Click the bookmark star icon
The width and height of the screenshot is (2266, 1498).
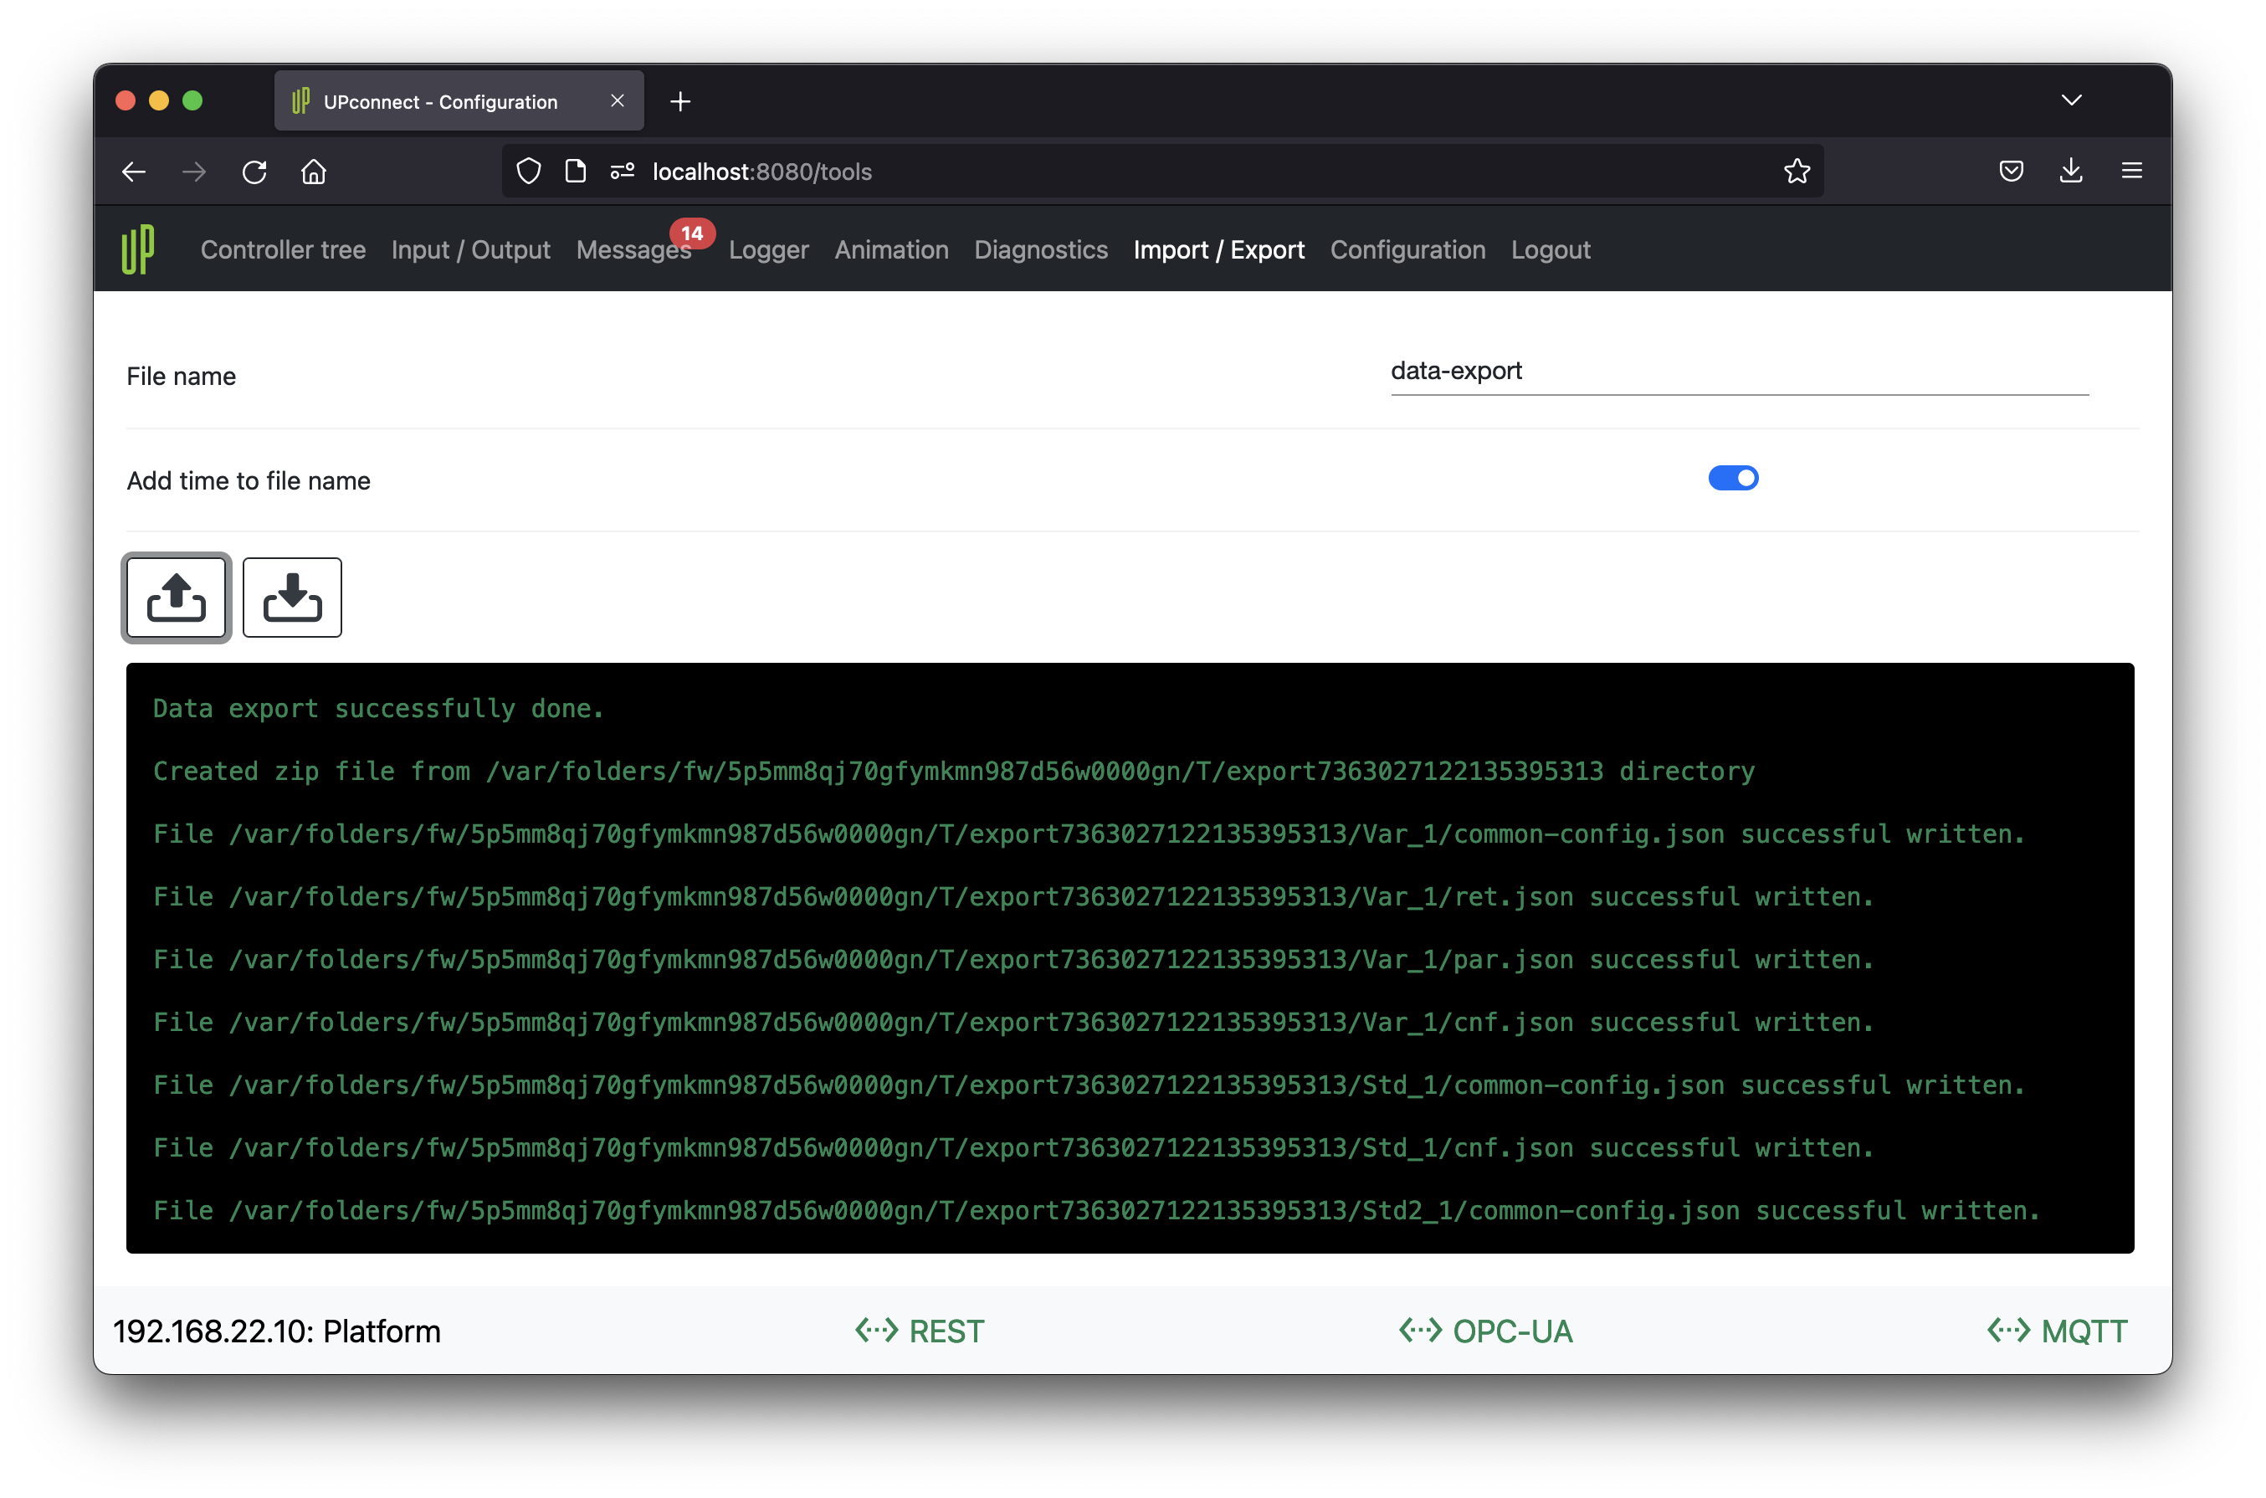click(x=1796, y=172)
